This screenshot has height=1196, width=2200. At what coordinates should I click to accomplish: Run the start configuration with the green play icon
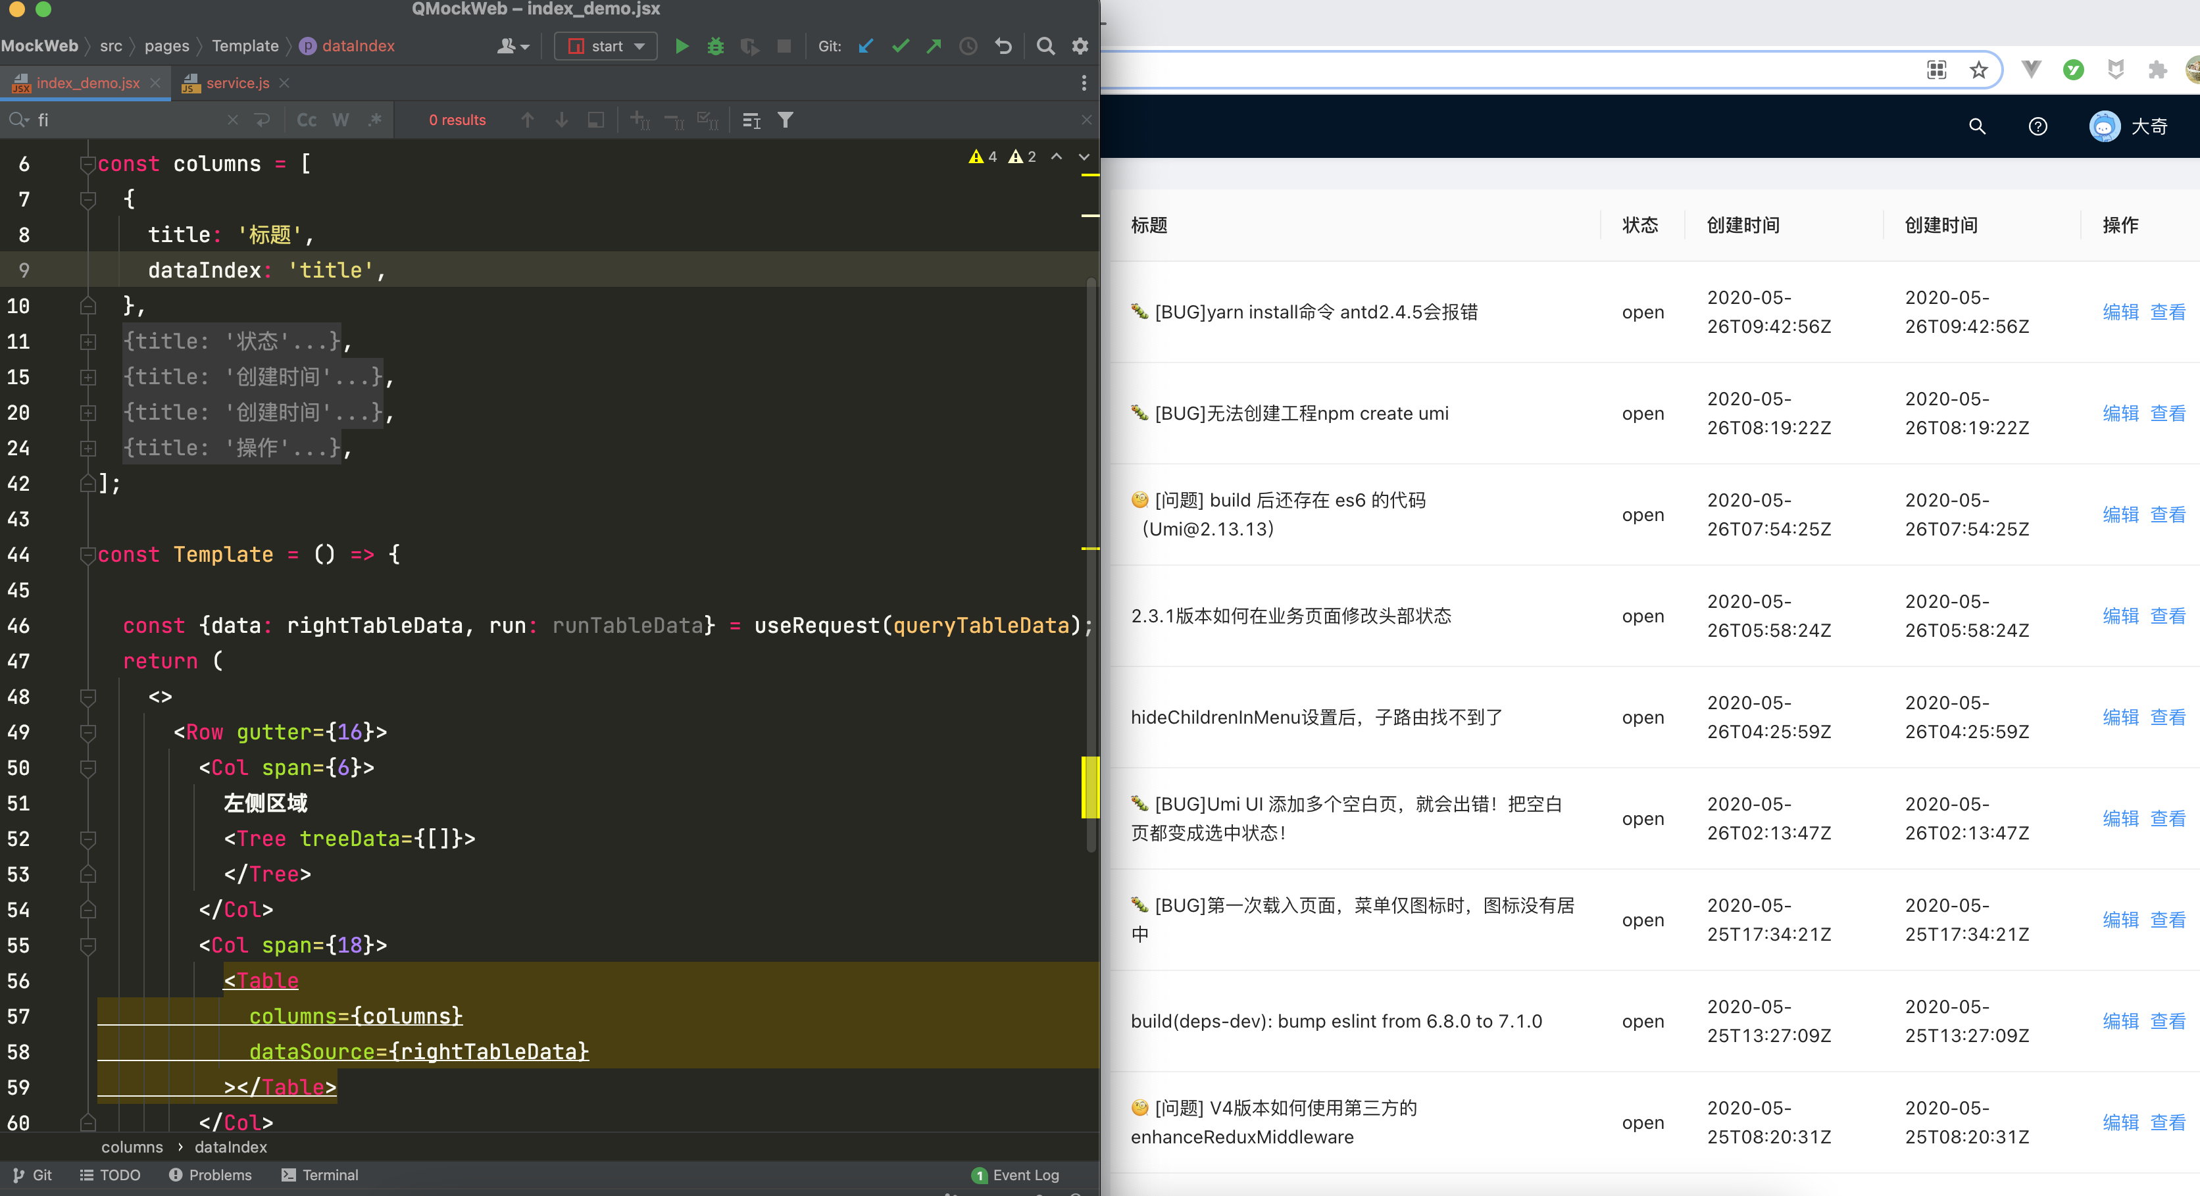[681, 46]
